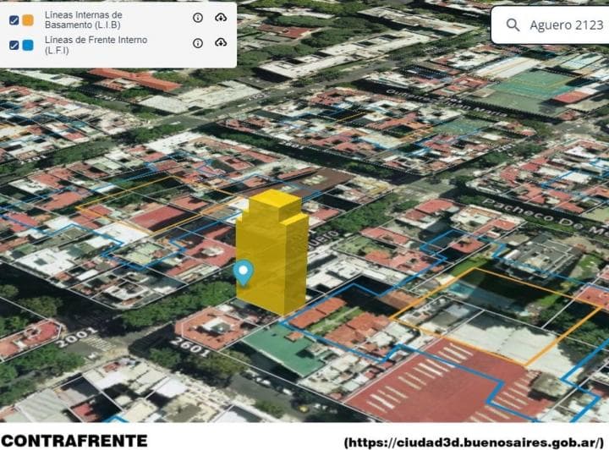Download the Líneas de Frente Interno layer
The width and height of the screenshot is (609, 450).
tap(221, 42)
